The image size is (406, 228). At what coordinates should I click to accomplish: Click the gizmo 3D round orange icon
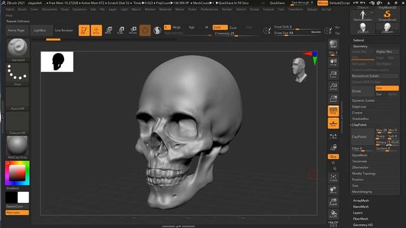pos(145,30)
